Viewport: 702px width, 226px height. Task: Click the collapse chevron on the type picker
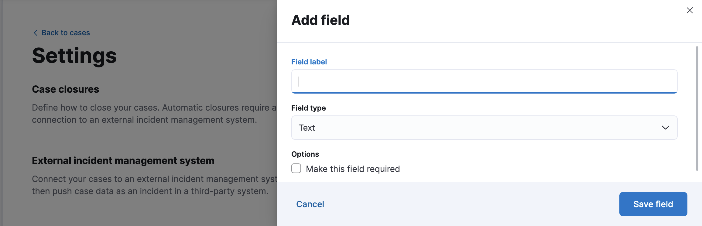click(x=665, y=128)
